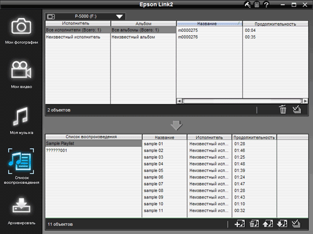313x234 pixels.
Task: Click duration 01:46 cell
Action: pyautogui.click(x=240, y=150)
